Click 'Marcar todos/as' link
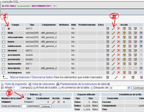 click(20, 77)
